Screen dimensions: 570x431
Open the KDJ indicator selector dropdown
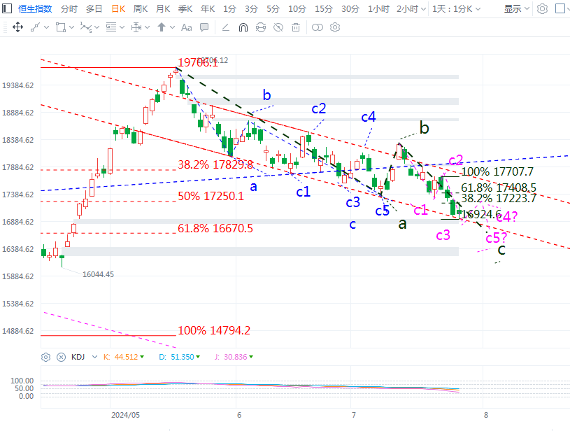[94, 357]
